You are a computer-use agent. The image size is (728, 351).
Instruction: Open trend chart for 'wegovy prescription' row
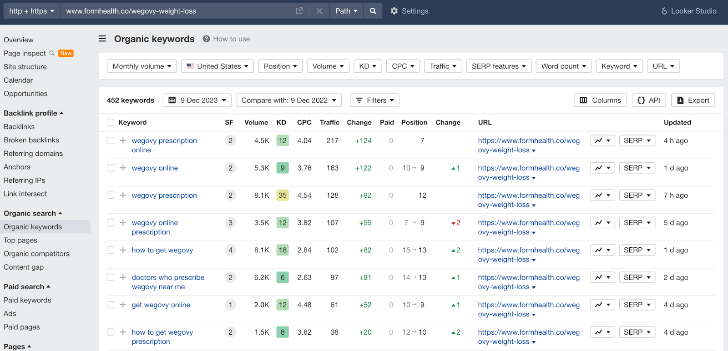tap(603, 195)
